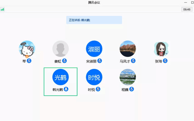The width and height of the screenshot is (194, 121).
Task: Click the microphone icon next to 马凤才
Action: 133,61
